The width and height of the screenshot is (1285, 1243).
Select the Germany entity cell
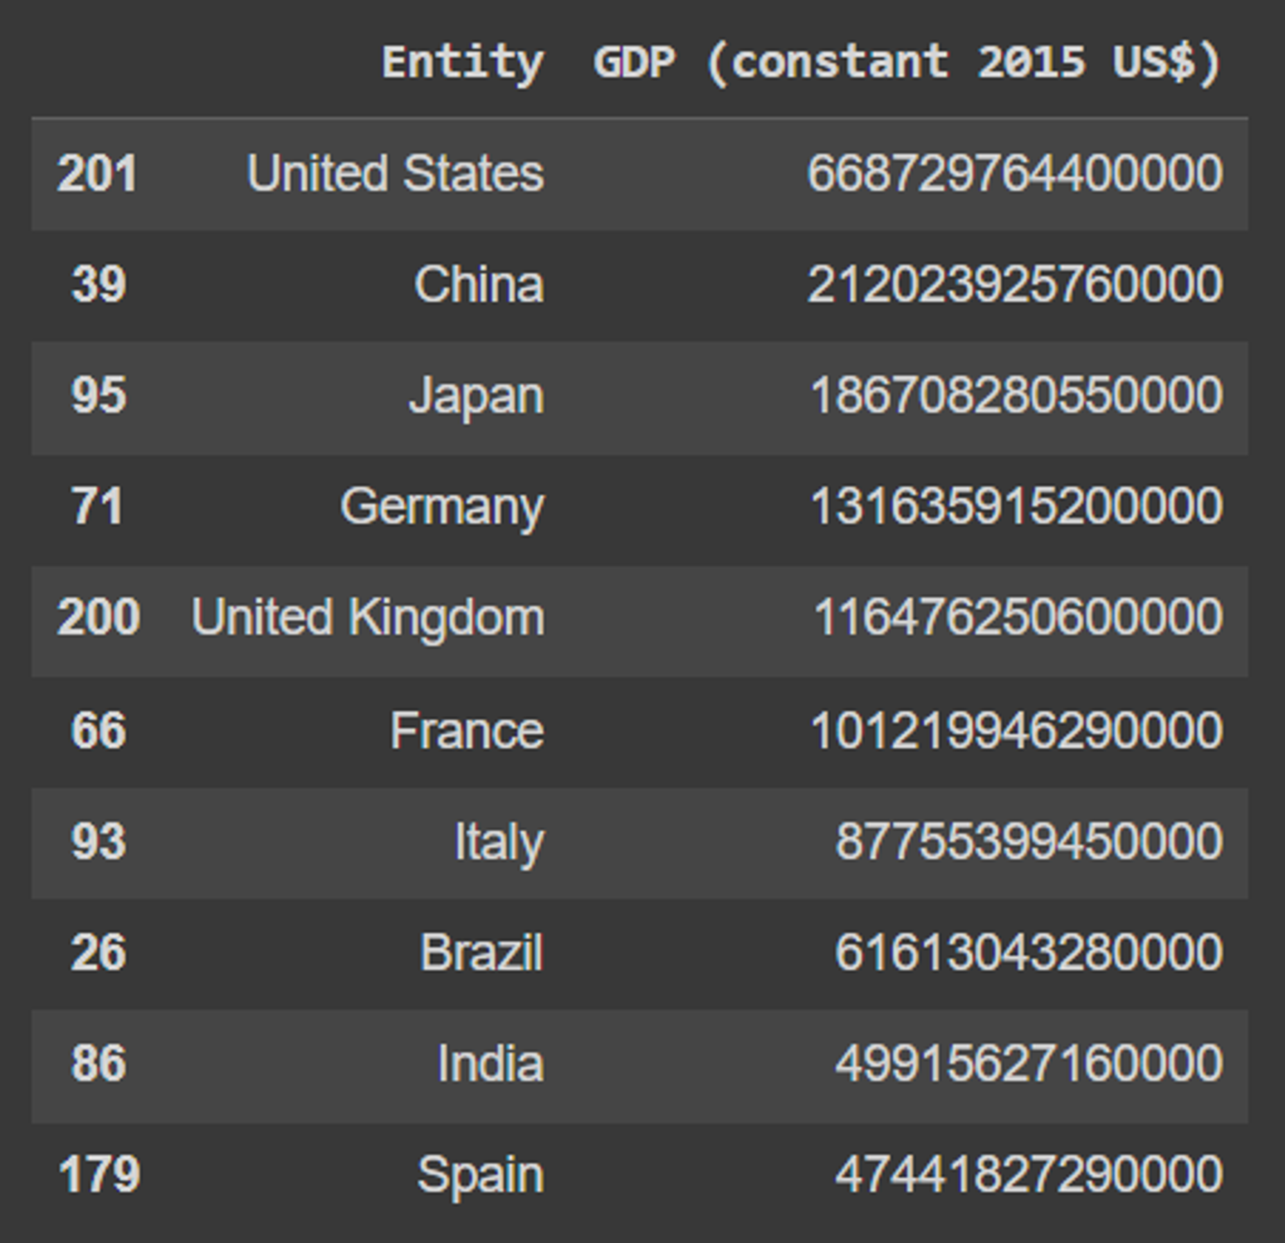click(442, 507)
